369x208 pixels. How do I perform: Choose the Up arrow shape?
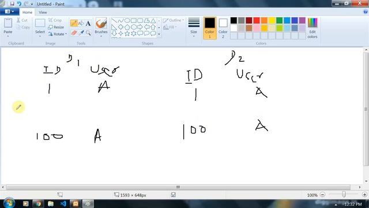pos(153,27)
